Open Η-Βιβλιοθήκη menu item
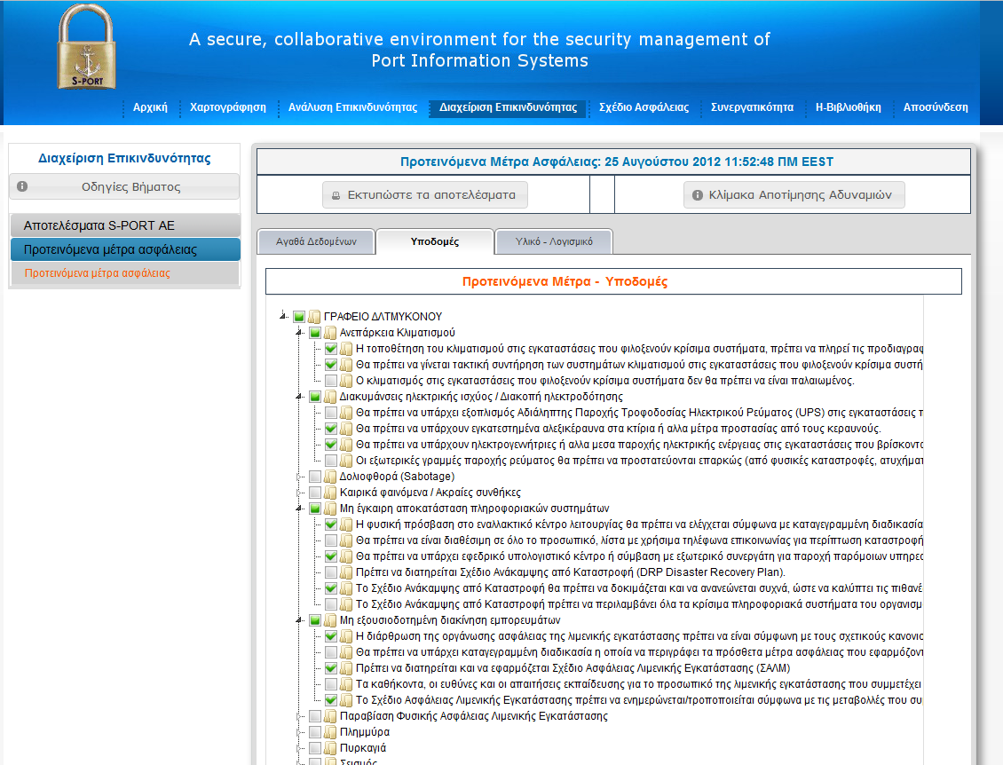 coord(849,107)
